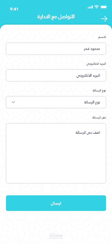The image size is (112, 244).
Task: Tap the back arrow in the header
Action: (x=104, y=19)
